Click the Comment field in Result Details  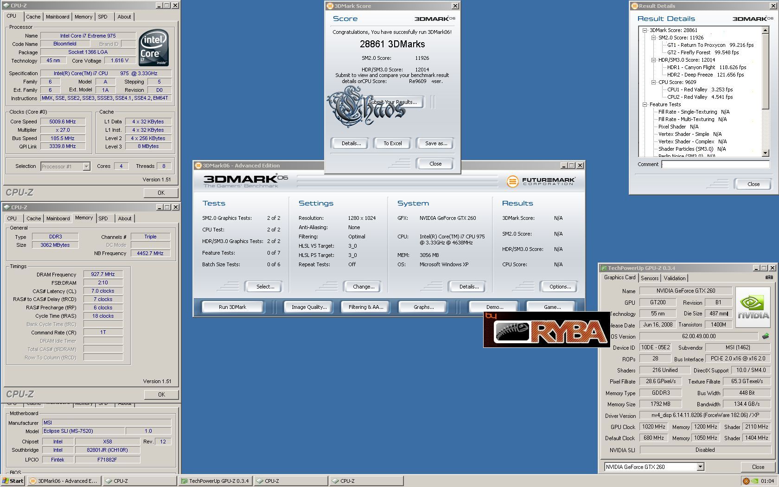click(715, 164)
